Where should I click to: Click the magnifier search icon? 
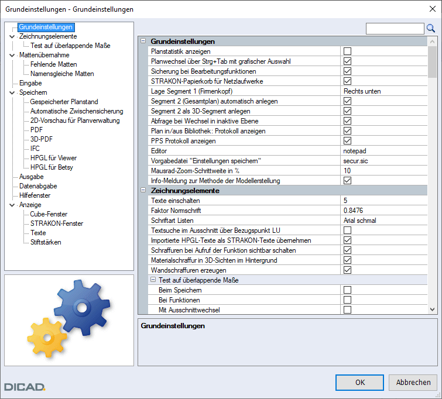click(x=431, y=28)
